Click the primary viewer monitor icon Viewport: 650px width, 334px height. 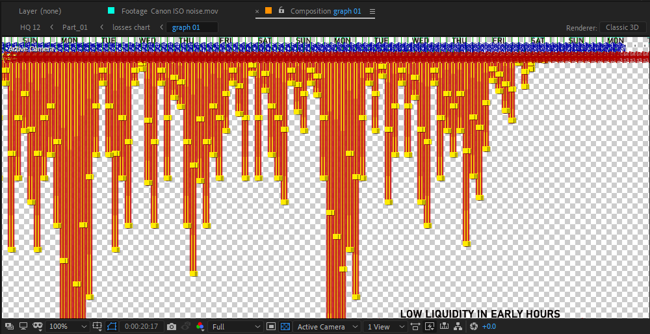click(x=23, y=327)
